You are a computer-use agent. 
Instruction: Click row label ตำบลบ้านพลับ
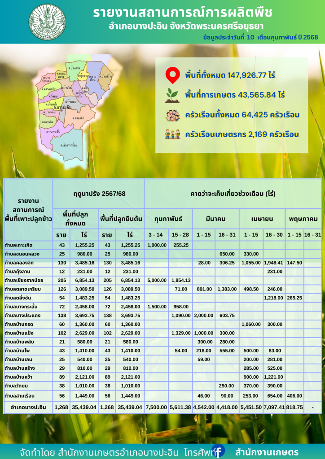[x=20, y=342]
